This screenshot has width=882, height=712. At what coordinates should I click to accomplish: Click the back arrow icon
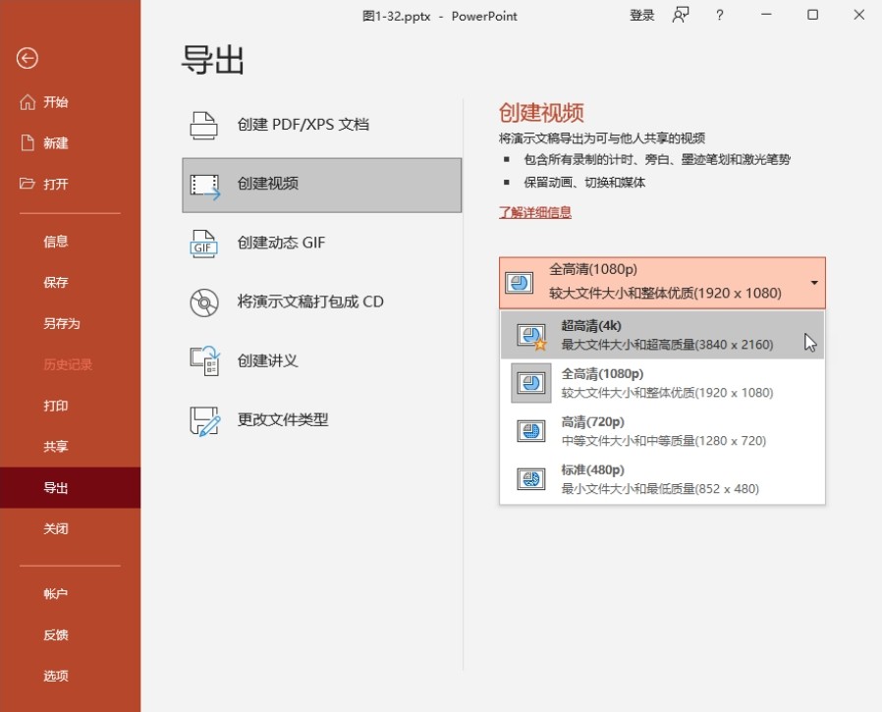(28, 59)
